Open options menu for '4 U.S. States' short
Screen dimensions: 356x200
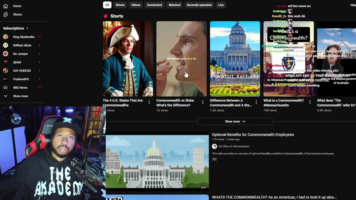pos(149,102)
